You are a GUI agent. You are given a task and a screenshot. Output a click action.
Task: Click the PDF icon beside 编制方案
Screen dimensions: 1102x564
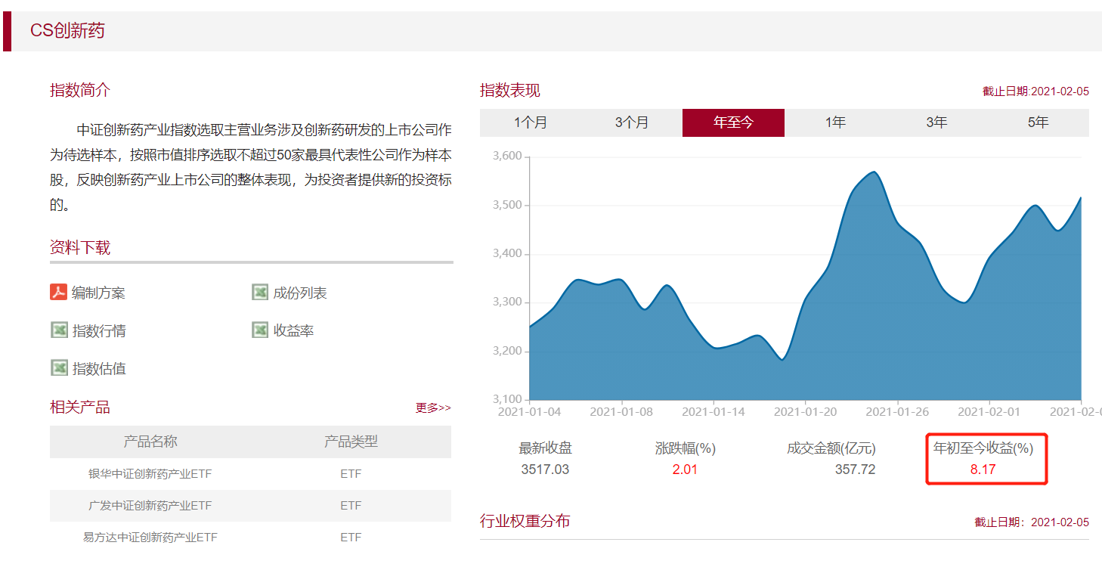(x=59, y=292)
